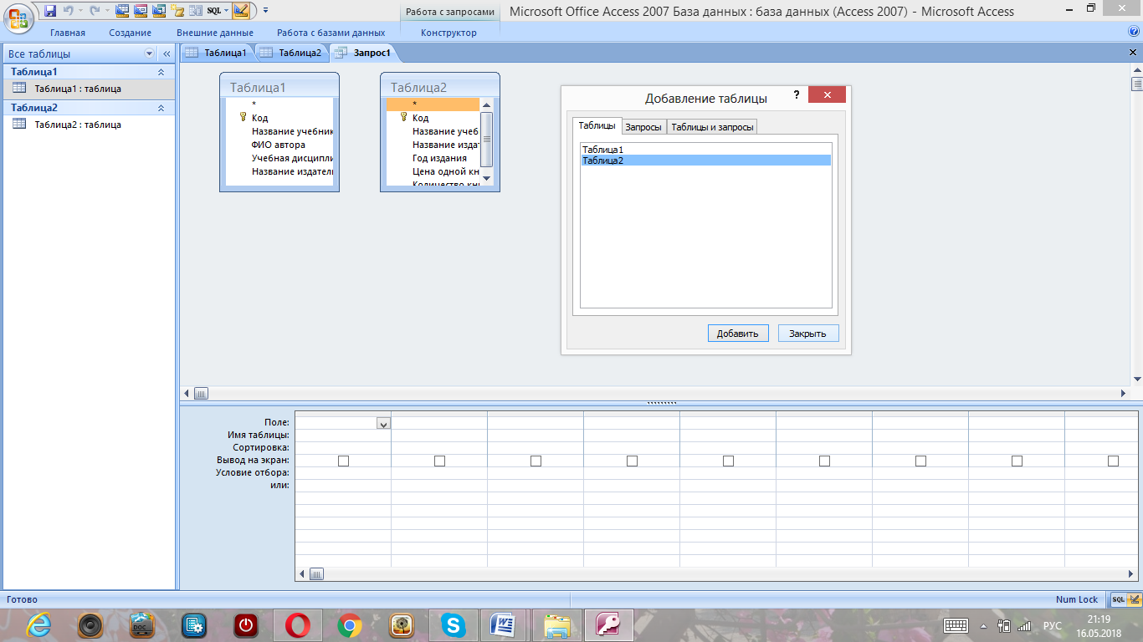Click the SQL view button in status bar
The image size is (1143, 642).
1118,599
